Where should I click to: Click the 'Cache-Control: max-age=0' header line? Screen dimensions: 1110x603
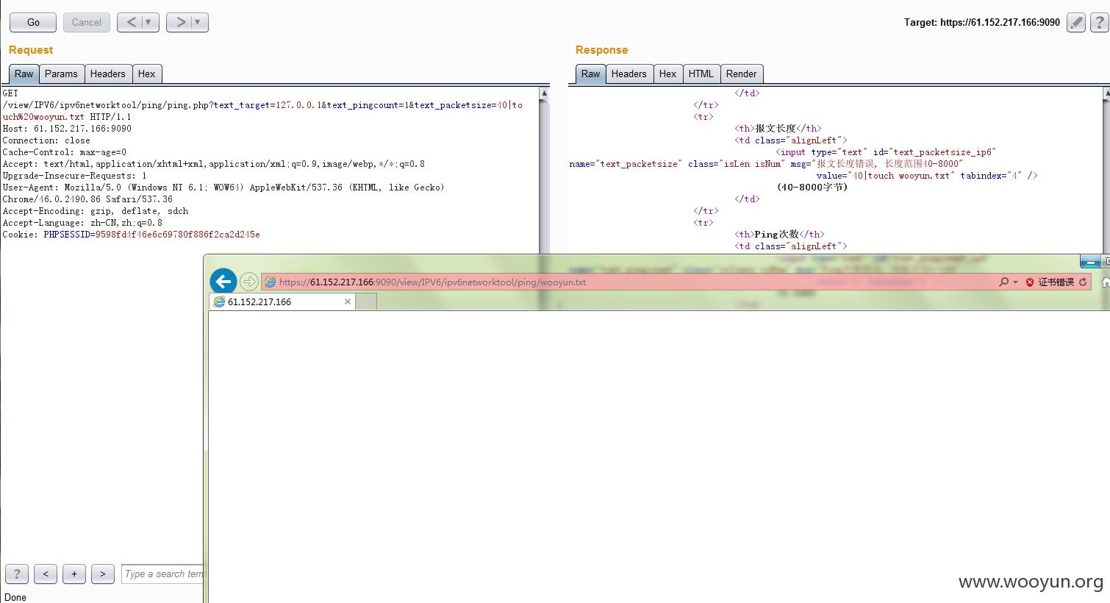pos(64,152)
